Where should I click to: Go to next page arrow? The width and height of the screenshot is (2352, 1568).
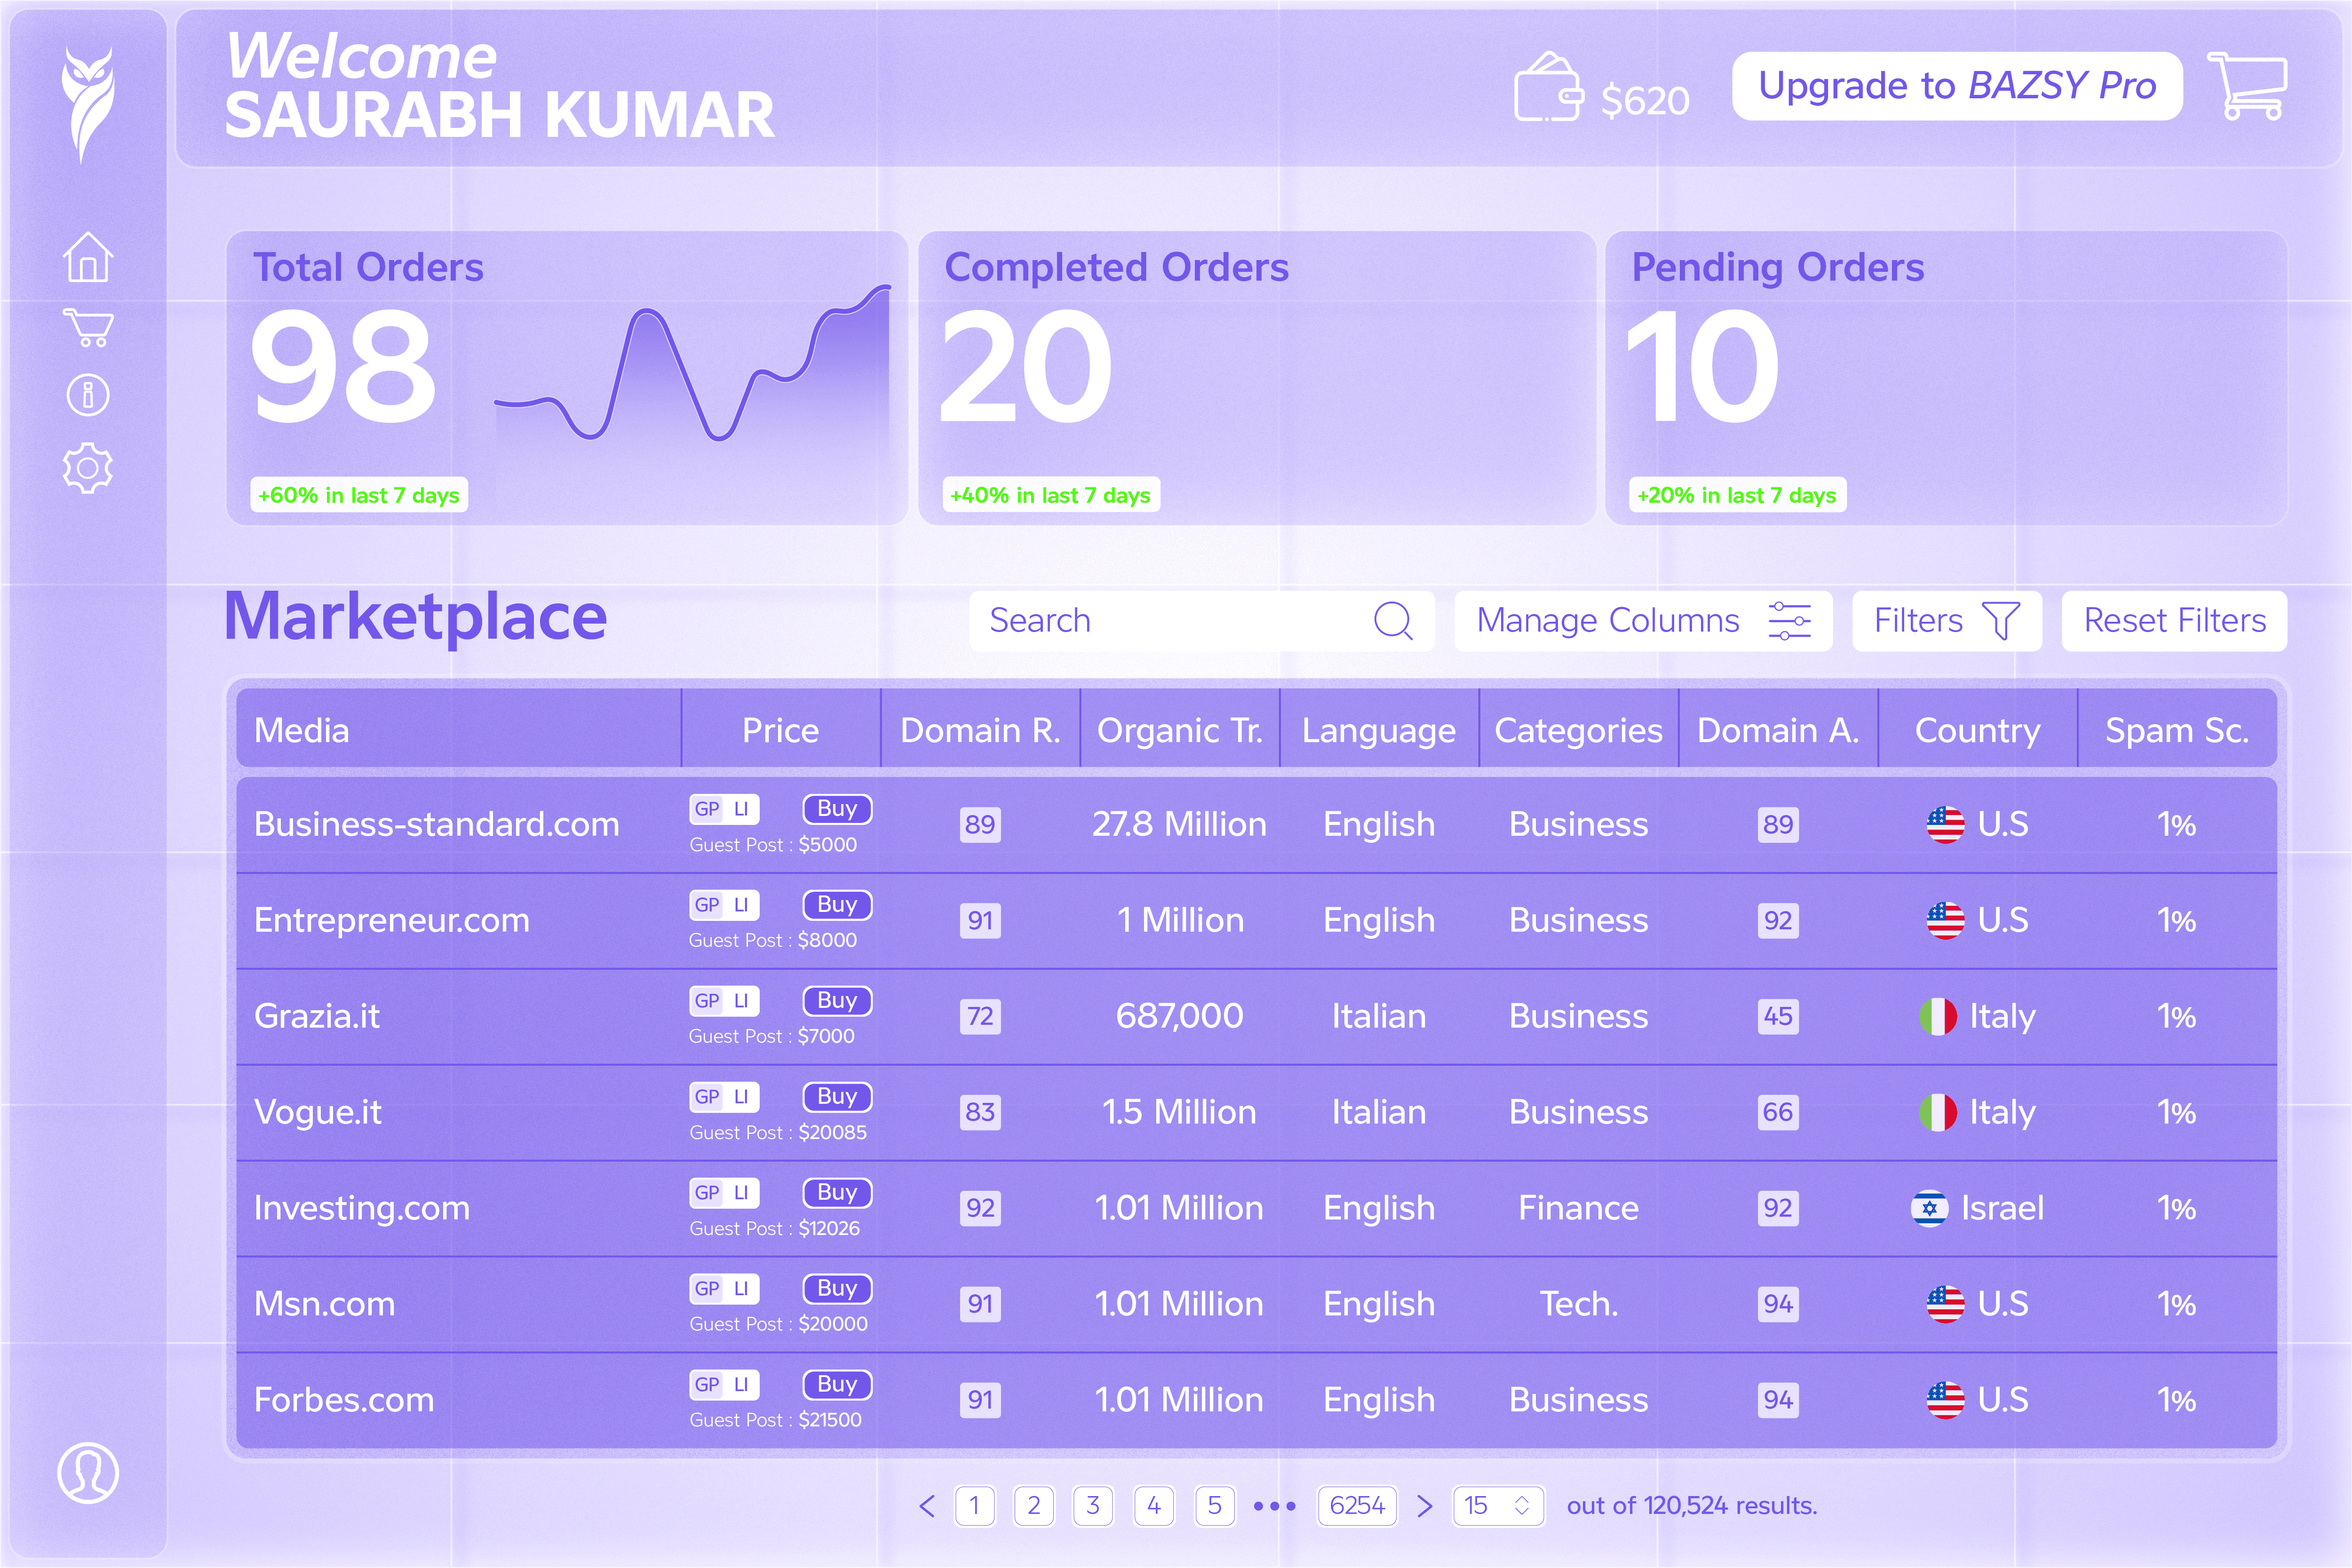[x=1425, y=1506]
